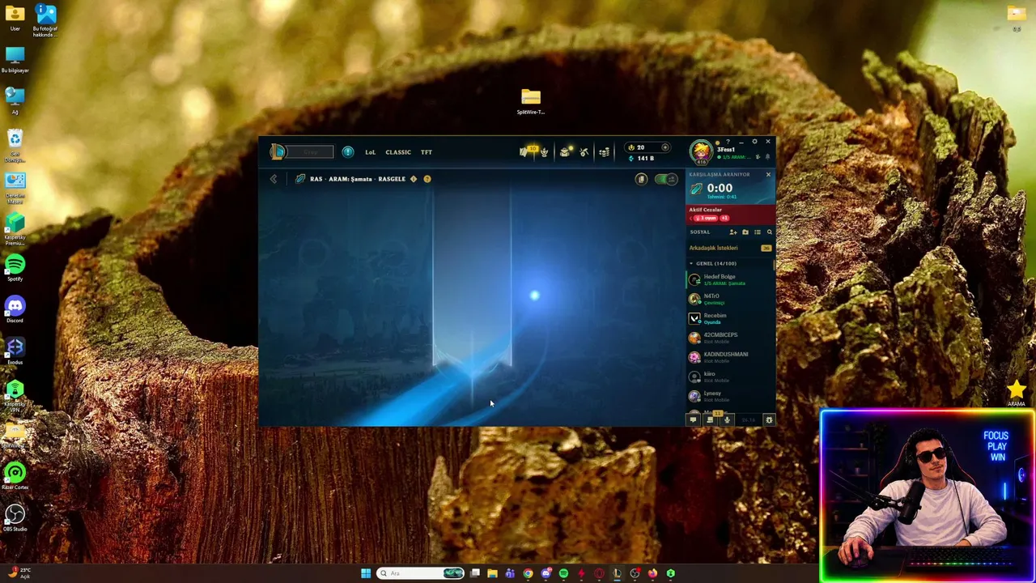Select friend kiiro
This screenshot has height=583, width=1036.
click(x=730, y=377)
